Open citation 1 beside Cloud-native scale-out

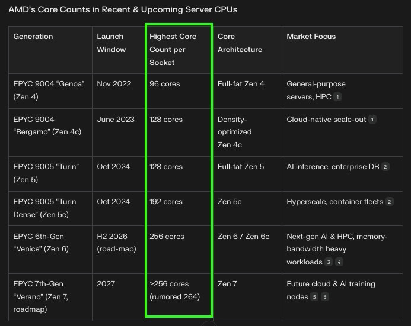click(x=372, y=120)
